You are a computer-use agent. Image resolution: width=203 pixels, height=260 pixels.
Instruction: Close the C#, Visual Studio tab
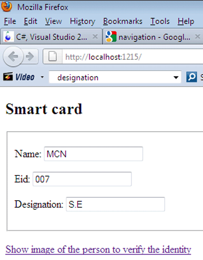95,36
